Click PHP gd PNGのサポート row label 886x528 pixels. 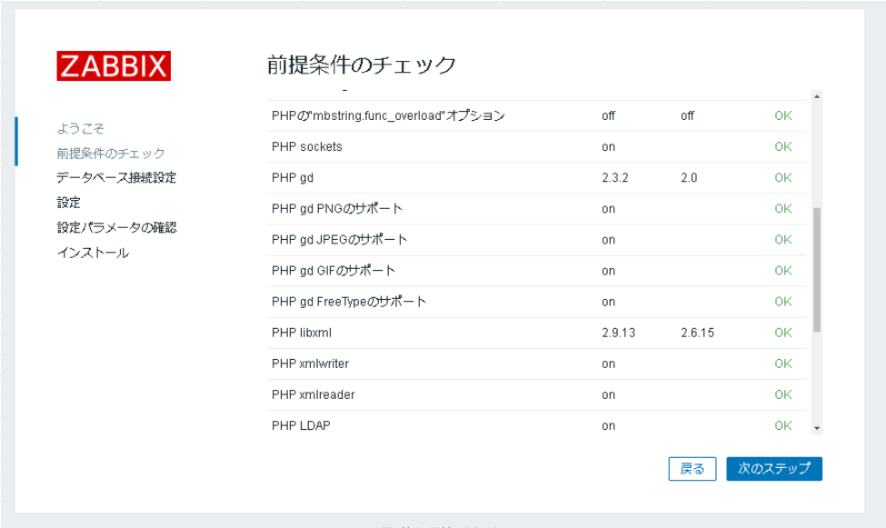pos(337,209)
